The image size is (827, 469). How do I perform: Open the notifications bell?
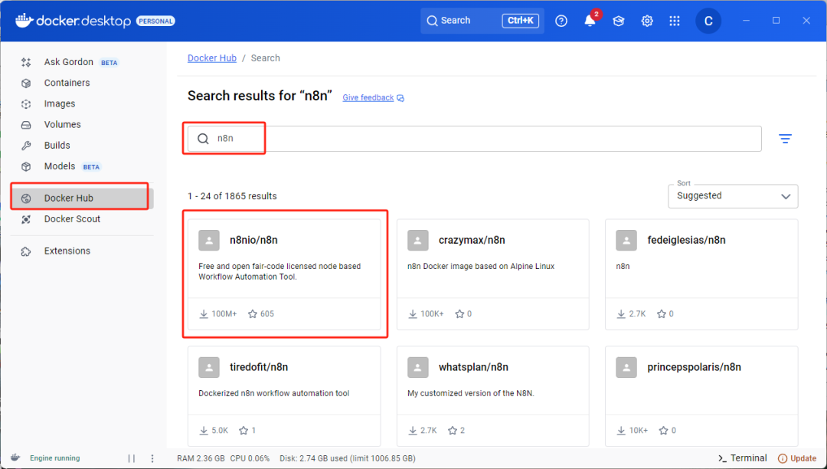[590, 21]
